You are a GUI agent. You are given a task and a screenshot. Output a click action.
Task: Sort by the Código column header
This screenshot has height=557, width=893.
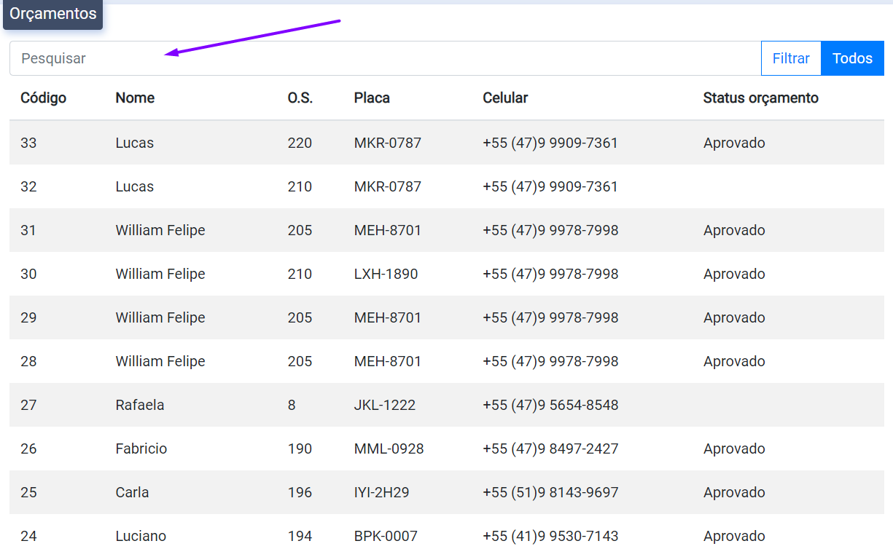point(43,98)
